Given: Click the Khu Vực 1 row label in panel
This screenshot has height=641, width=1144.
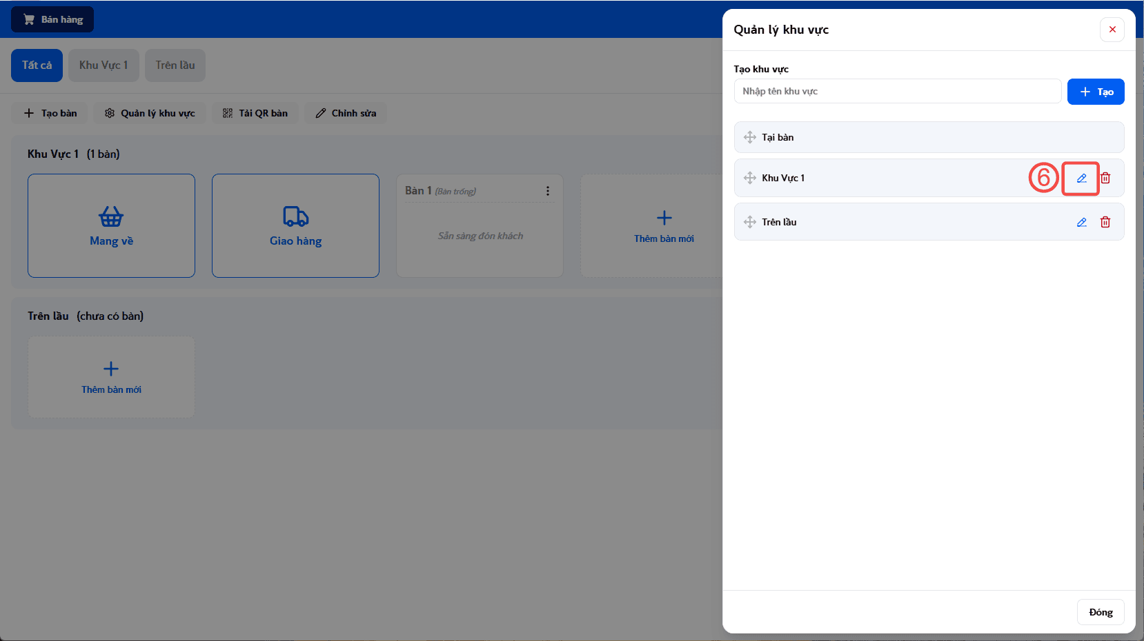Looking at the screenshot, I should pyautogui.click(x=783, y=178).
